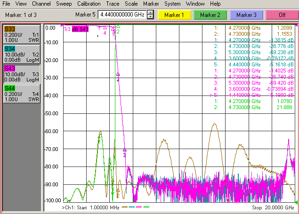Click the pink Off button
299x214 pixels.
[282, 15]
